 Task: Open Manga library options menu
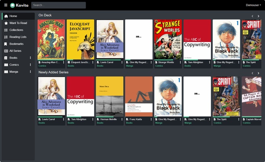(30, 72)
